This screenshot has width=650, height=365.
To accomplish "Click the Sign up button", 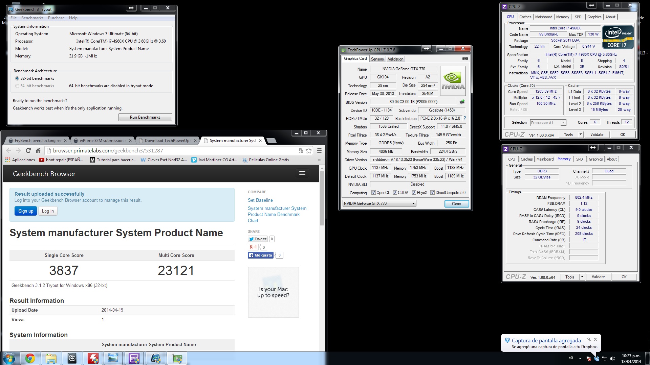I will 26,211.
